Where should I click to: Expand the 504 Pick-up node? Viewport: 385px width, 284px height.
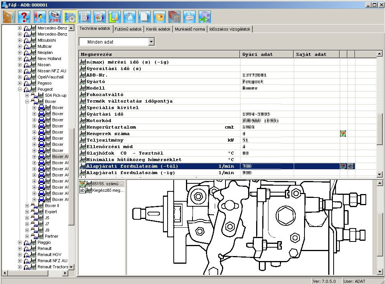click(27, 95)
